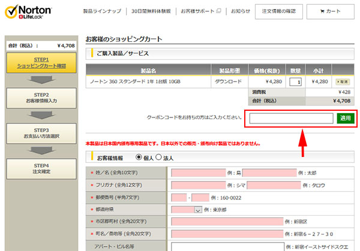
Task: Open the 製品ラインナップ menu link
Action: (x=102, y=11)
